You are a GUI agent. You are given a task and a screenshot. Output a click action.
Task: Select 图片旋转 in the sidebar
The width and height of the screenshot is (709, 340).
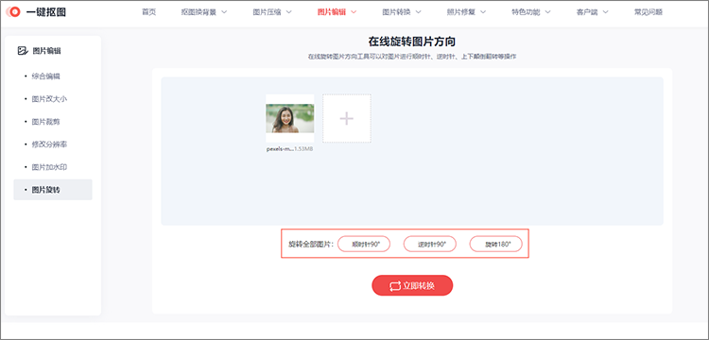[53, 190]
